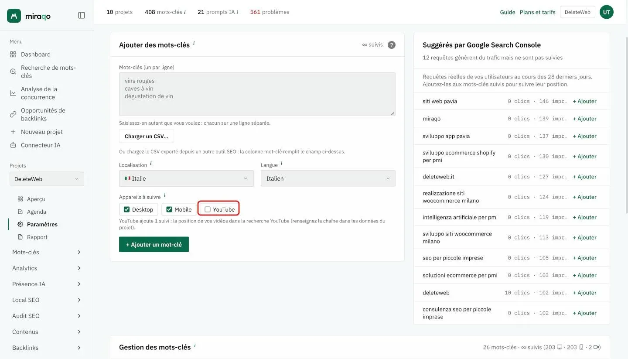Image resolution: width=628 pixels, height=359 pixels.
Task: Click the Rapport document icon
Action: (20, 237)
